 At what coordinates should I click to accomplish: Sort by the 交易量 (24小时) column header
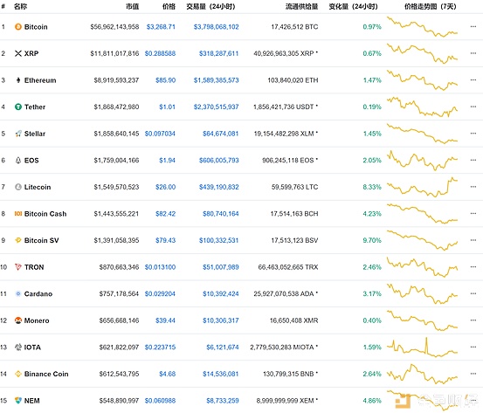(x=210, y=6)
